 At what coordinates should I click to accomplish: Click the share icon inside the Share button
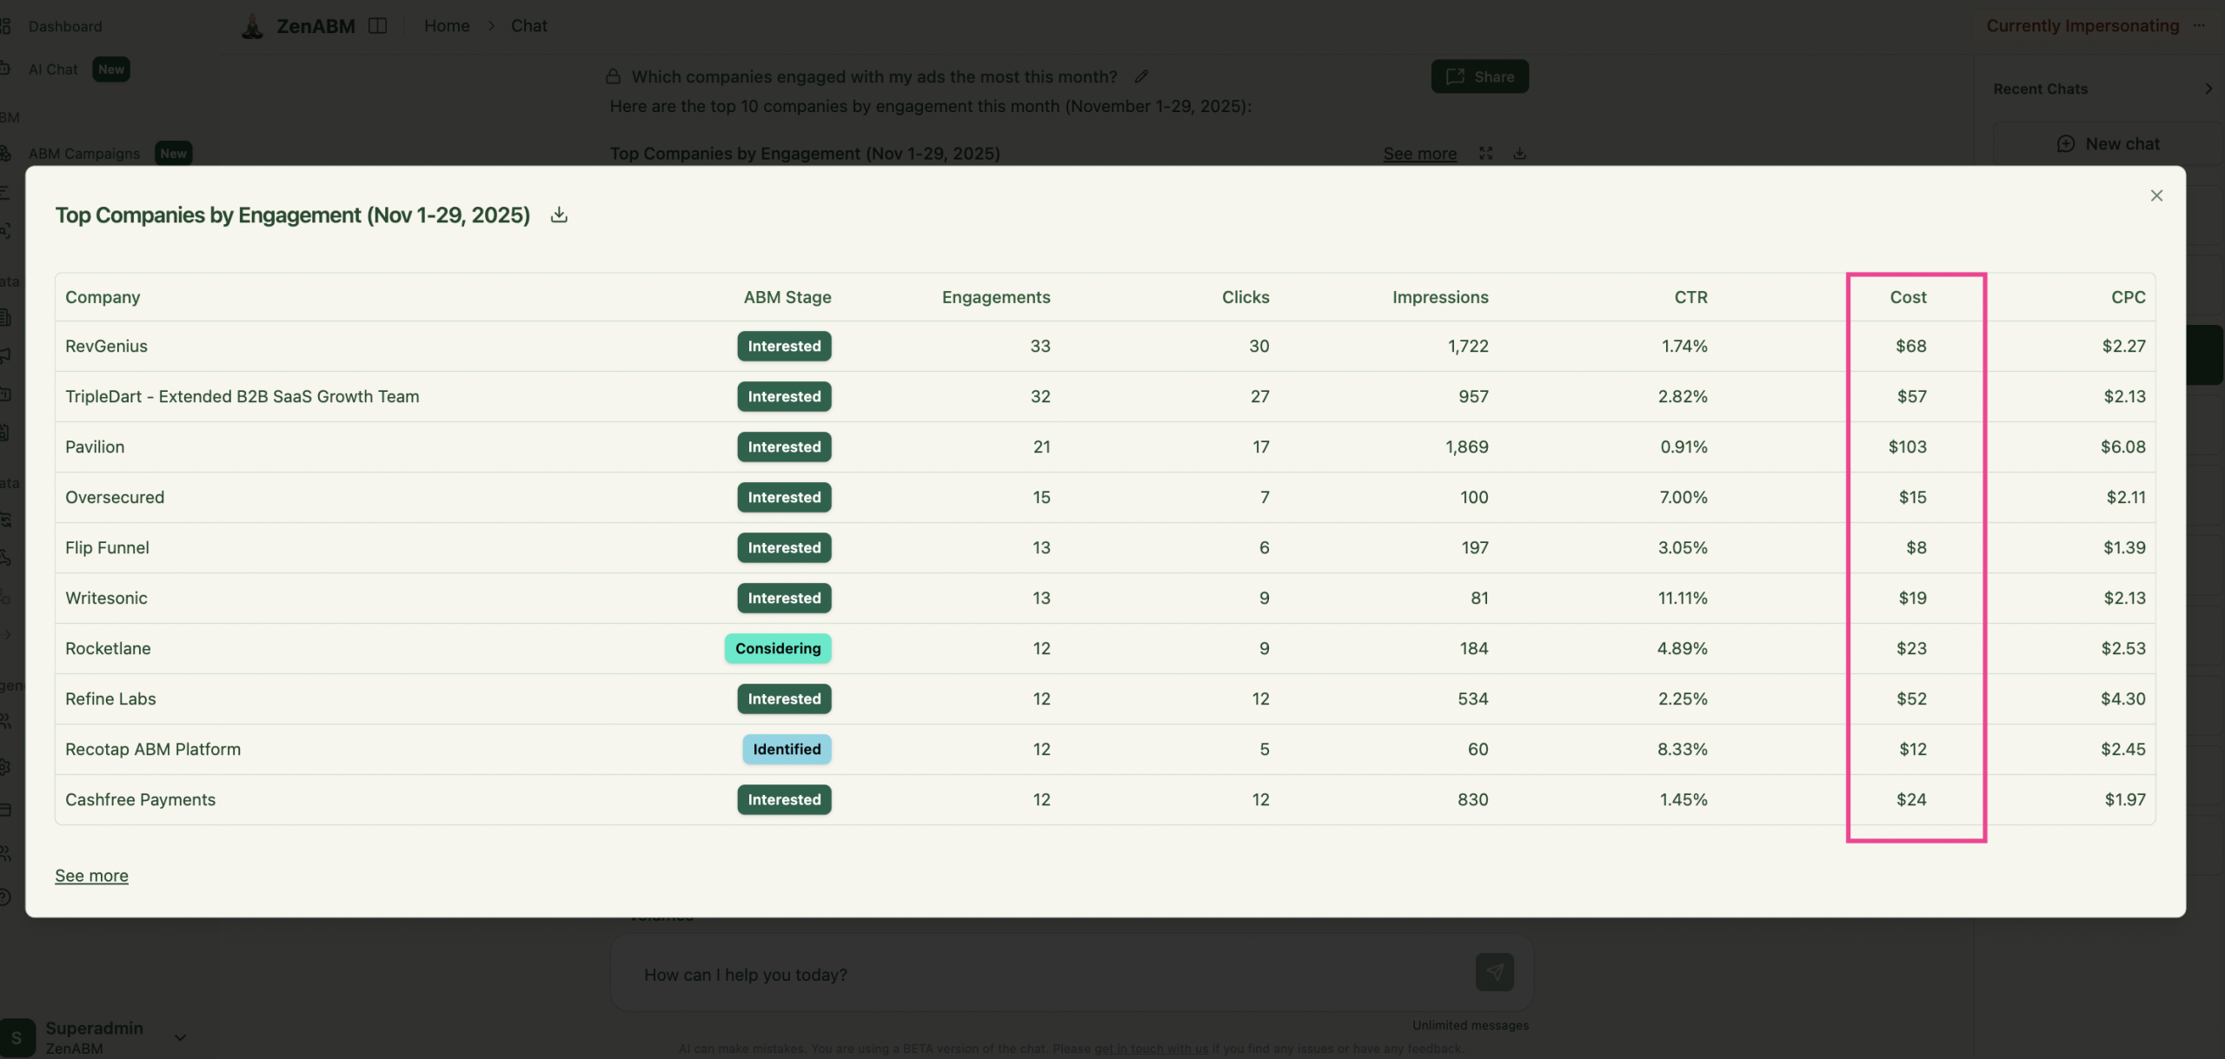[x=1456, y=76]
